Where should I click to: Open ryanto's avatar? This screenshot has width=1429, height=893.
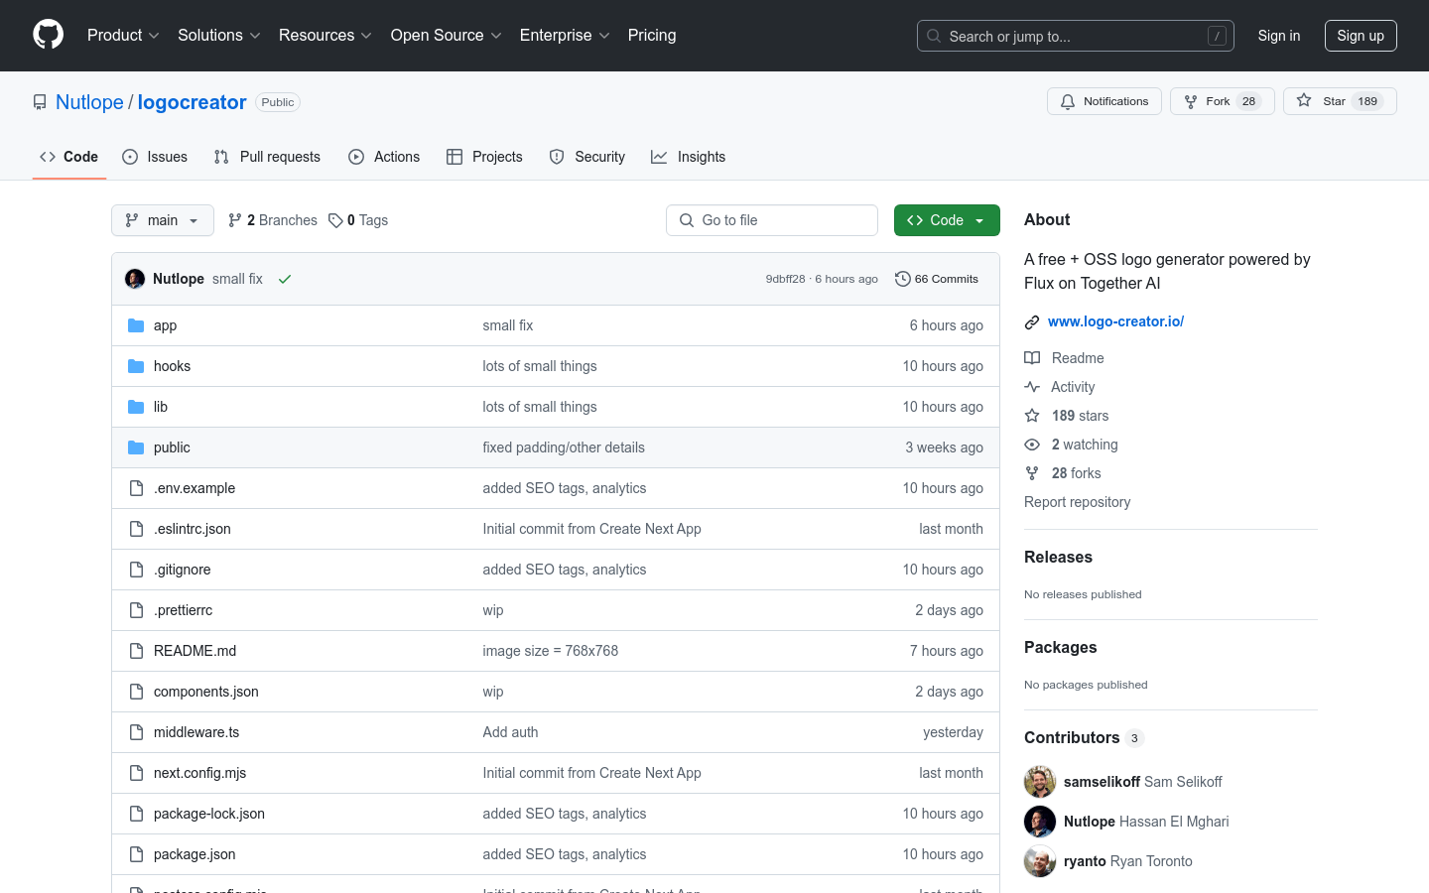click(x=1040, y=861)
